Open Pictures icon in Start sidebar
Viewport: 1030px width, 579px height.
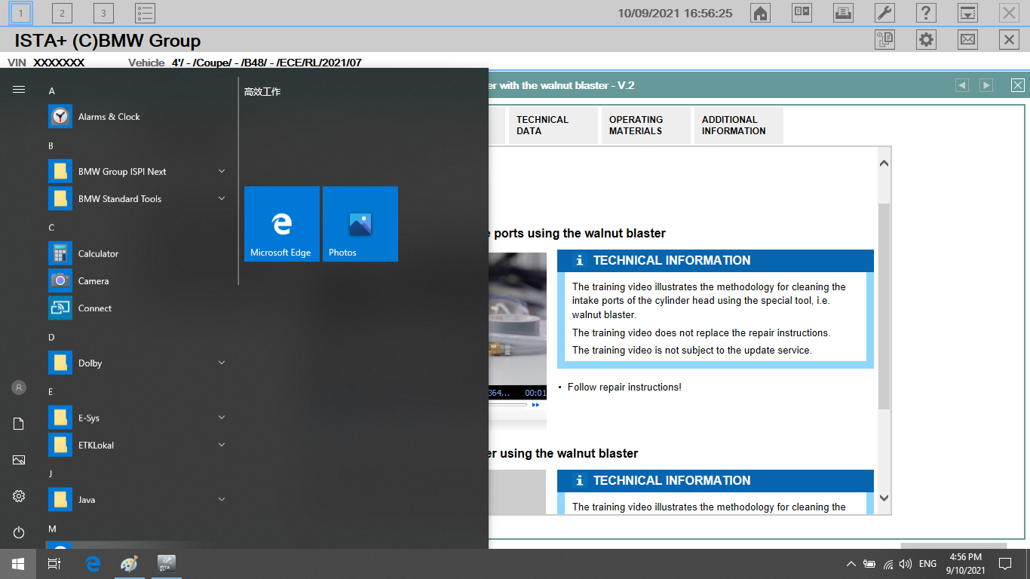[x=19, y=460]
